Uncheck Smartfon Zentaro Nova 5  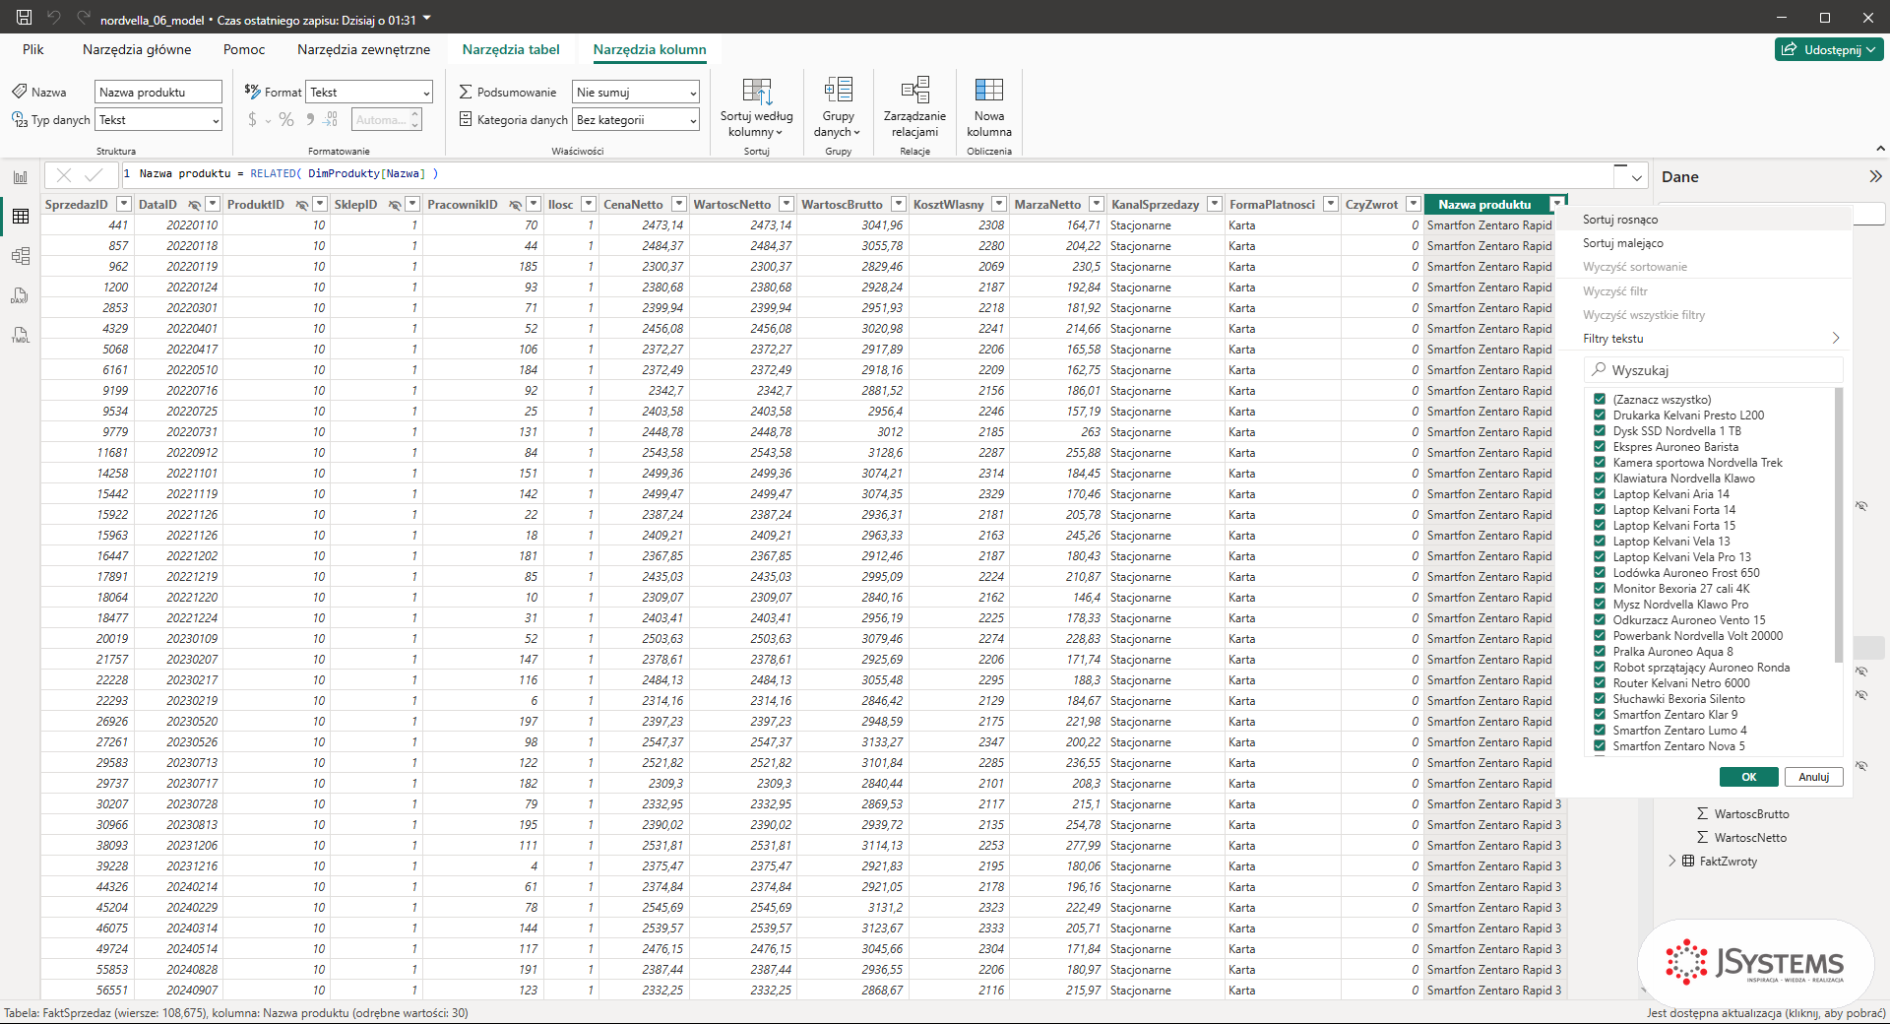[1600, 745]
